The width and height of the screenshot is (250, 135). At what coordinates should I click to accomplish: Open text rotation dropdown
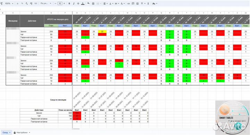click(123, 3)
